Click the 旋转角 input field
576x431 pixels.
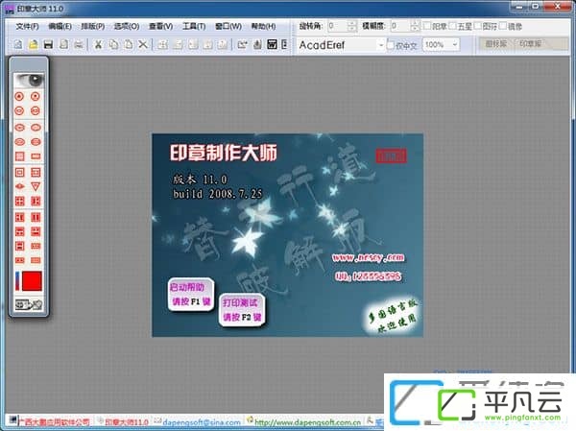[337, 26]
